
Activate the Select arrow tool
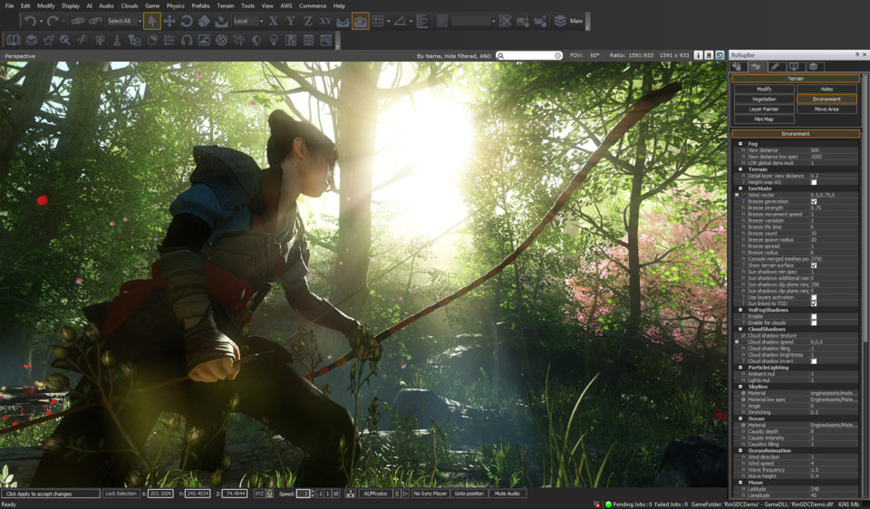pos(151,21)
